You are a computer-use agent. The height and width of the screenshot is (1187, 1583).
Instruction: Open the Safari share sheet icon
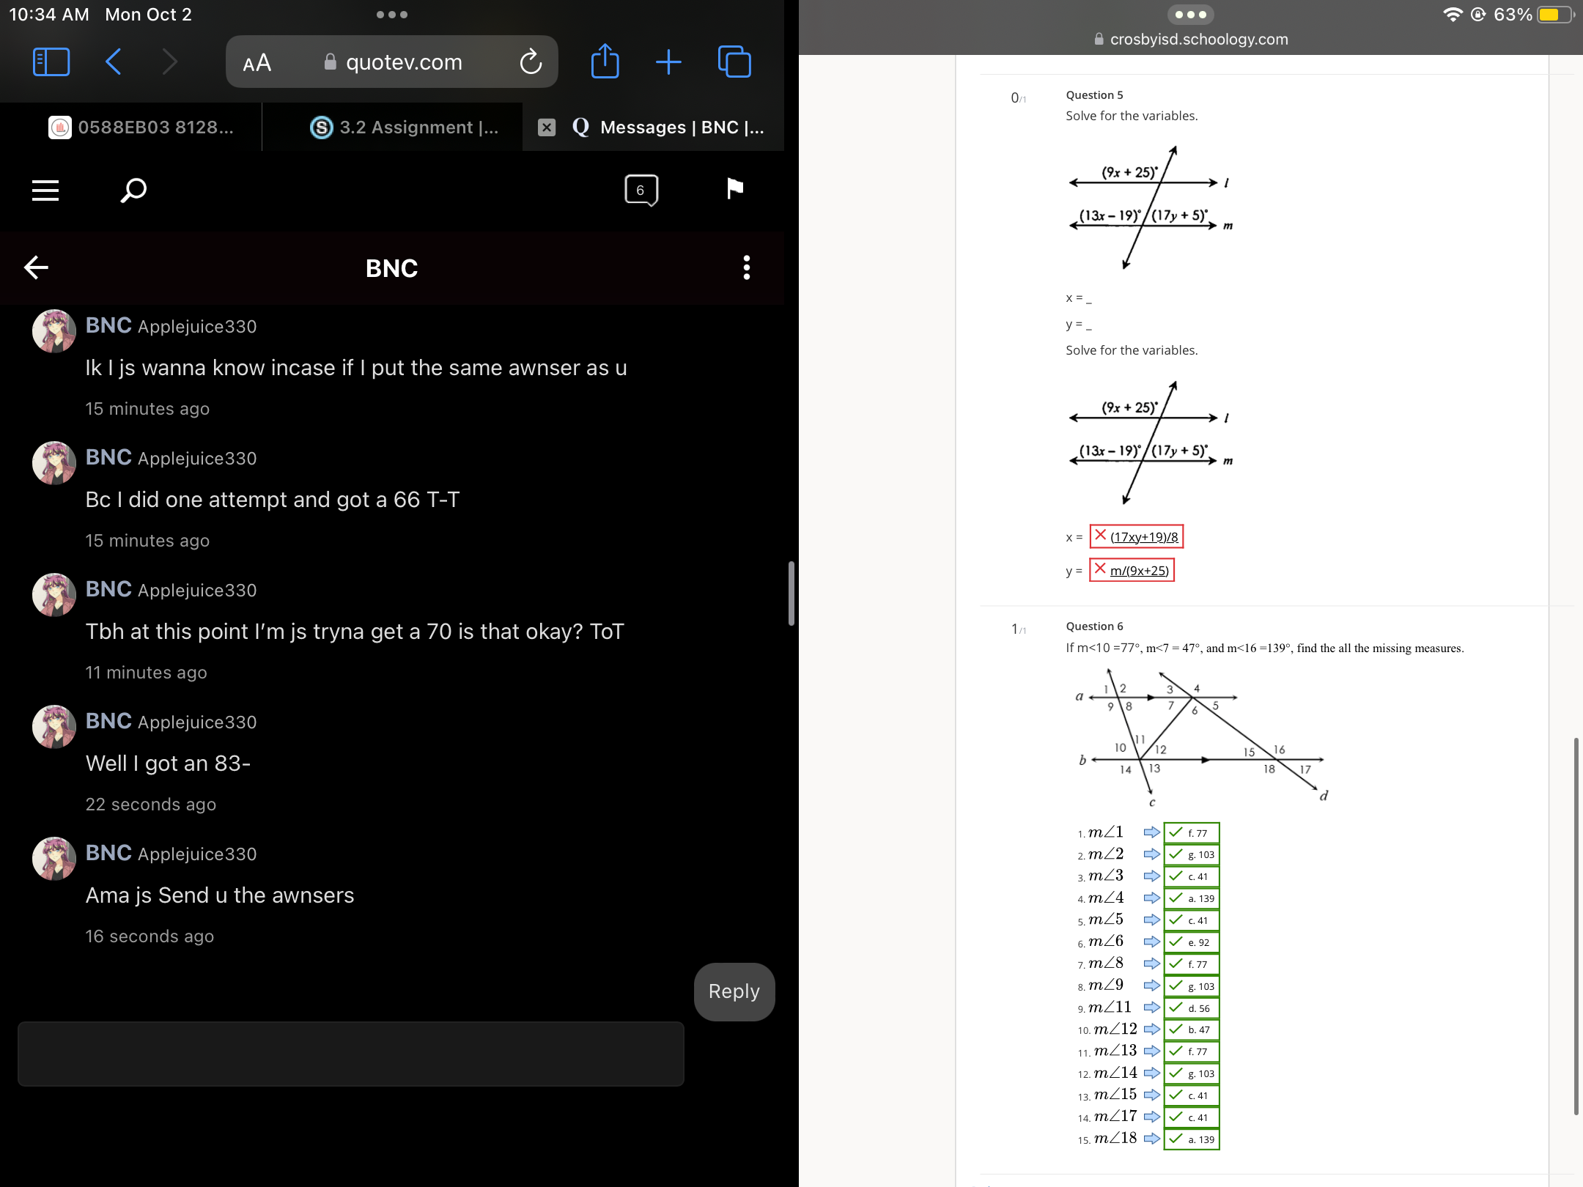point(605,61)
